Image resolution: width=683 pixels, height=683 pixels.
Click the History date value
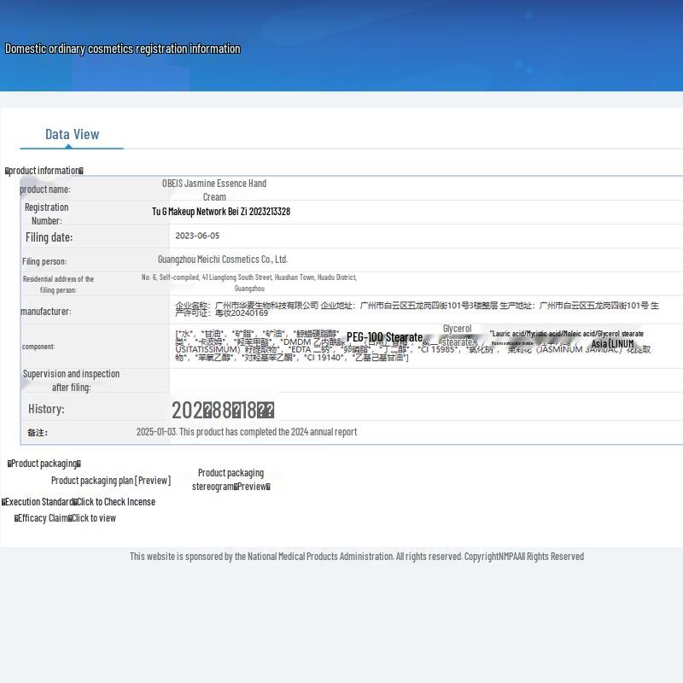coord(223,410)
